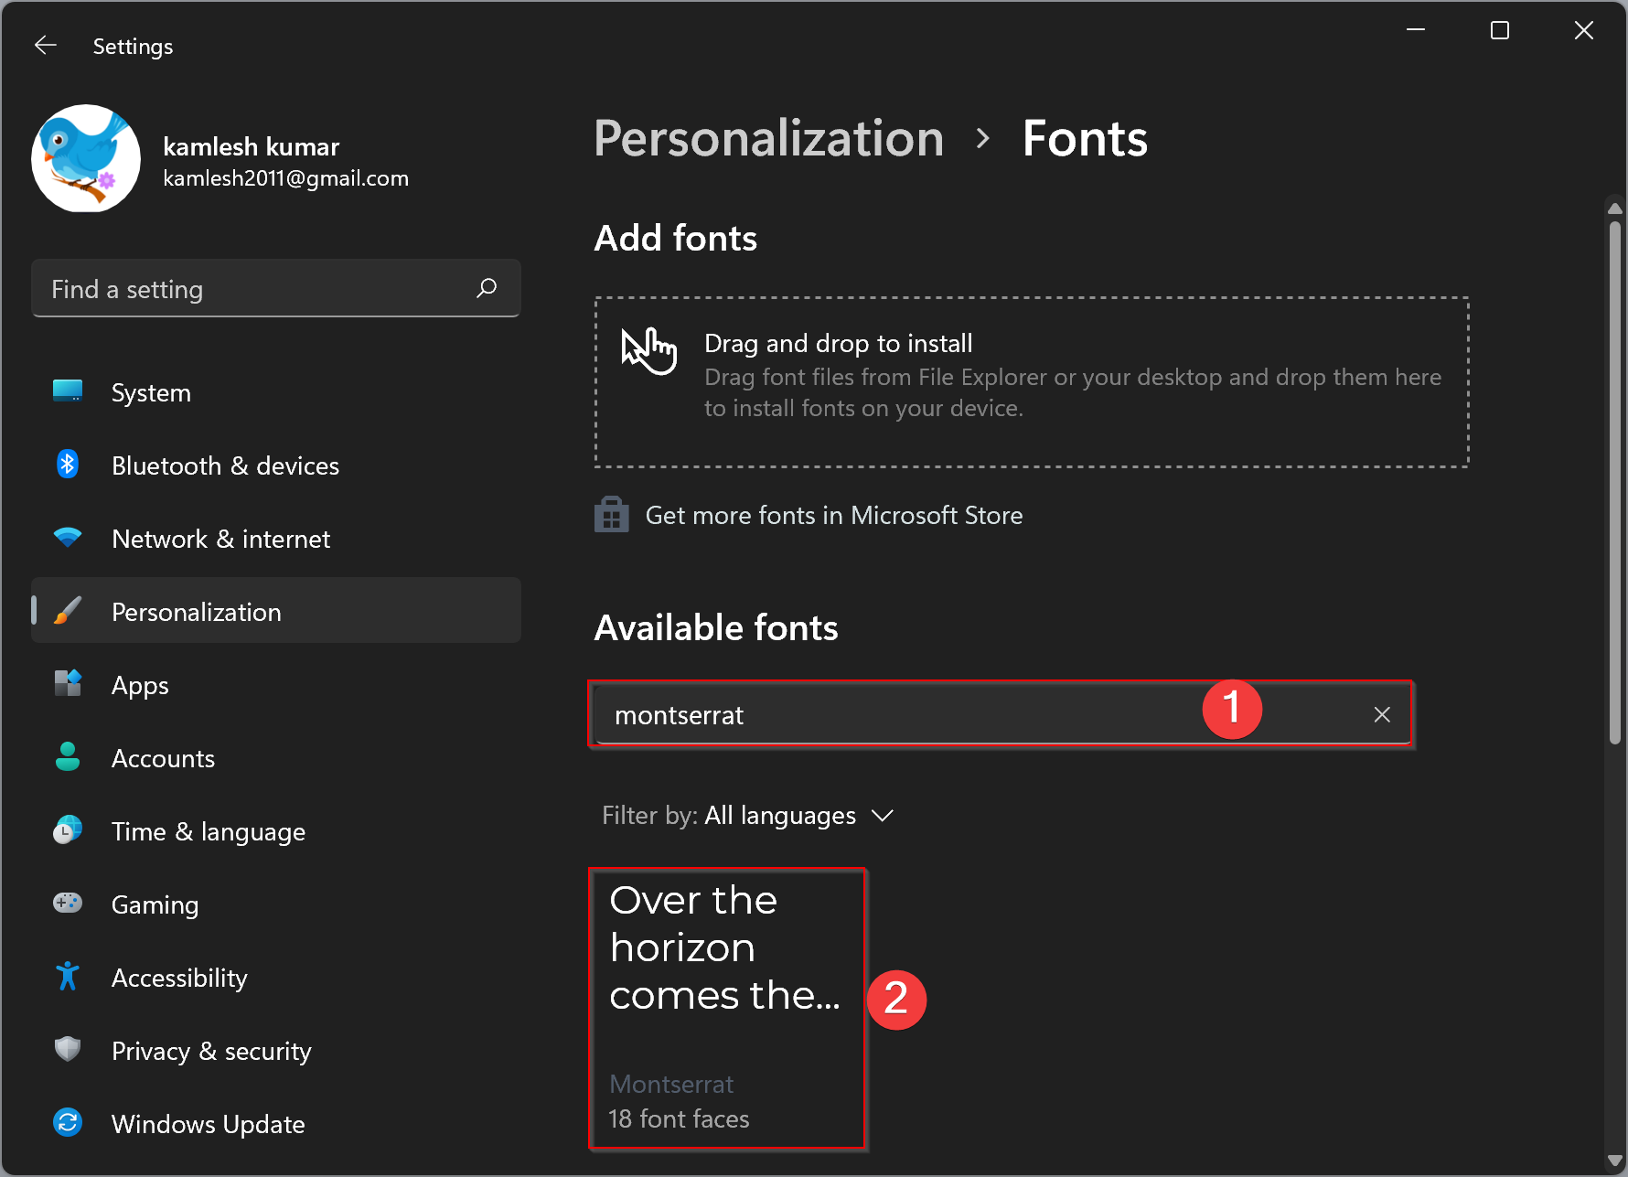Open Privacy & security settings

(x=276, y=1051)
